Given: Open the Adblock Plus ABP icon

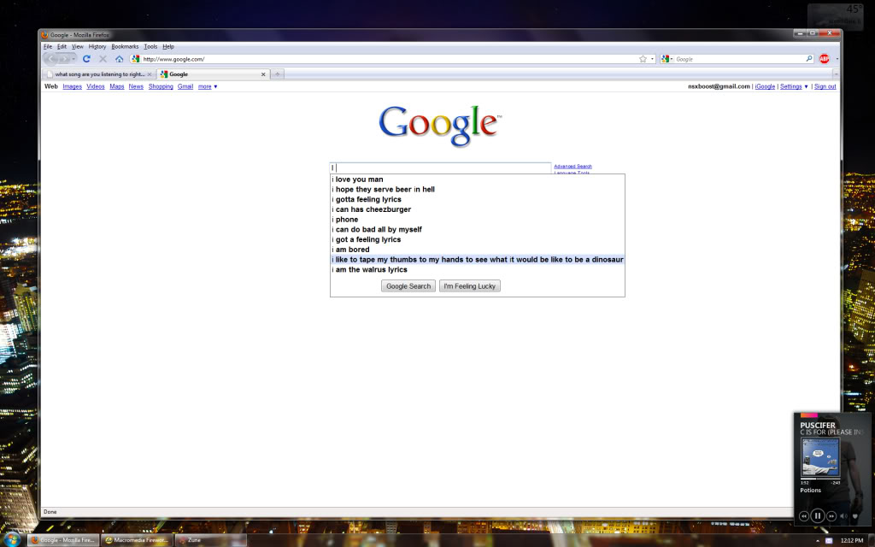Looking at the screenshot, I should (x=825, y=59).
